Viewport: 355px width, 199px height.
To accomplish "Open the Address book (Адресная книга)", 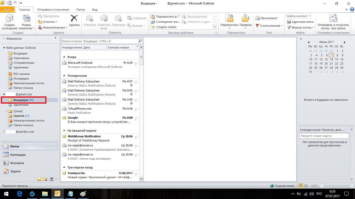I will 300,22.
